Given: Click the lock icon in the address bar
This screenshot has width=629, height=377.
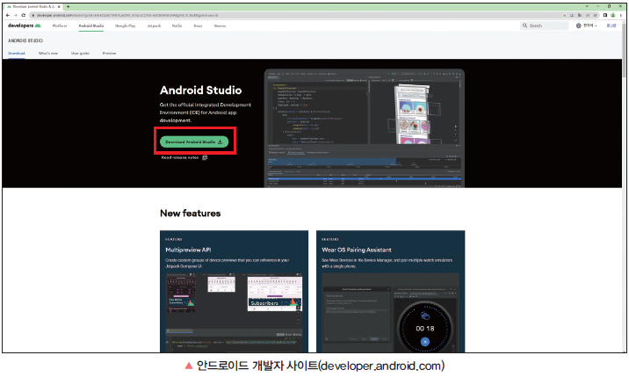Looking at the screenshot, I should click(x=33, y=15).
